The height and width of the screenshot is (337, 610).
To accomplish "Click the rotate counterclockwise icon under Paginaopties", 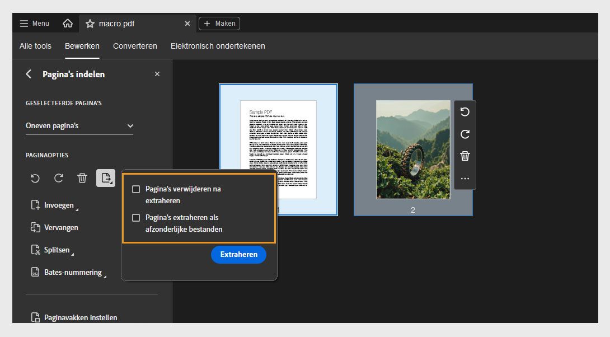I will [x=35, y=178].
